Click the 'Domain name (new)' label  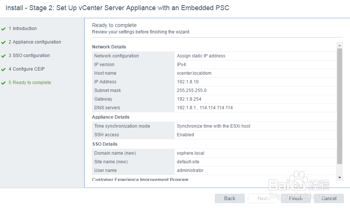(x=115, y=153)
